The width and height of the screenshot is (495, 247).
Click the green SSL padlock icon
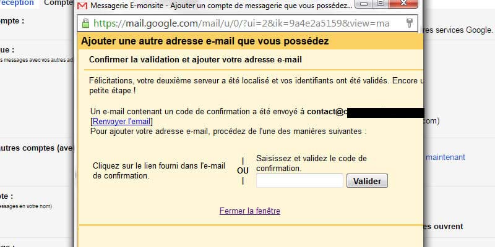click(86, 24)
